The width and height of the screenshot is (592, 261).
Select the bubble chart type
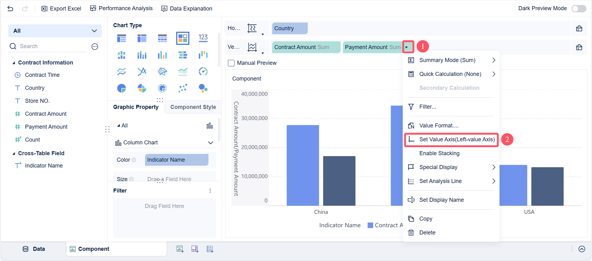click(203, 88)
